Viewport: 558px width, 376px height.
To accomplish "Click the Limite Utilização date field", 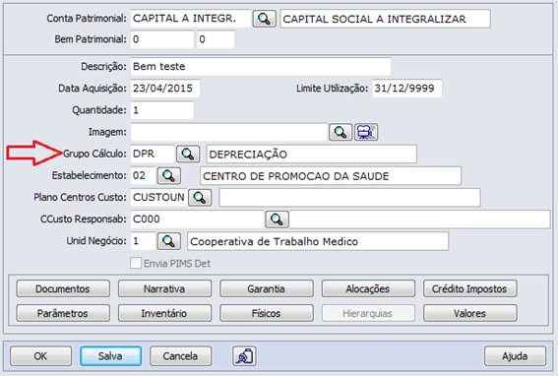I will (406, 89).
